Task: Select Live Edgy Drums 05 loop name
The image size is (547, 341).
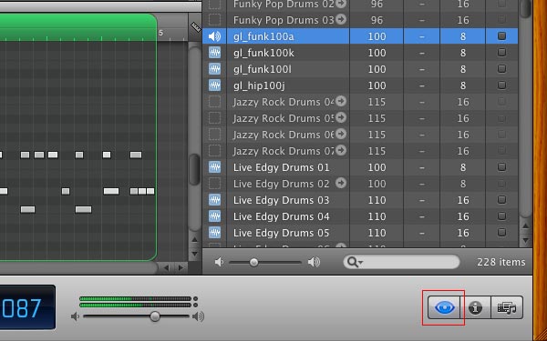Action: (281, 233)
